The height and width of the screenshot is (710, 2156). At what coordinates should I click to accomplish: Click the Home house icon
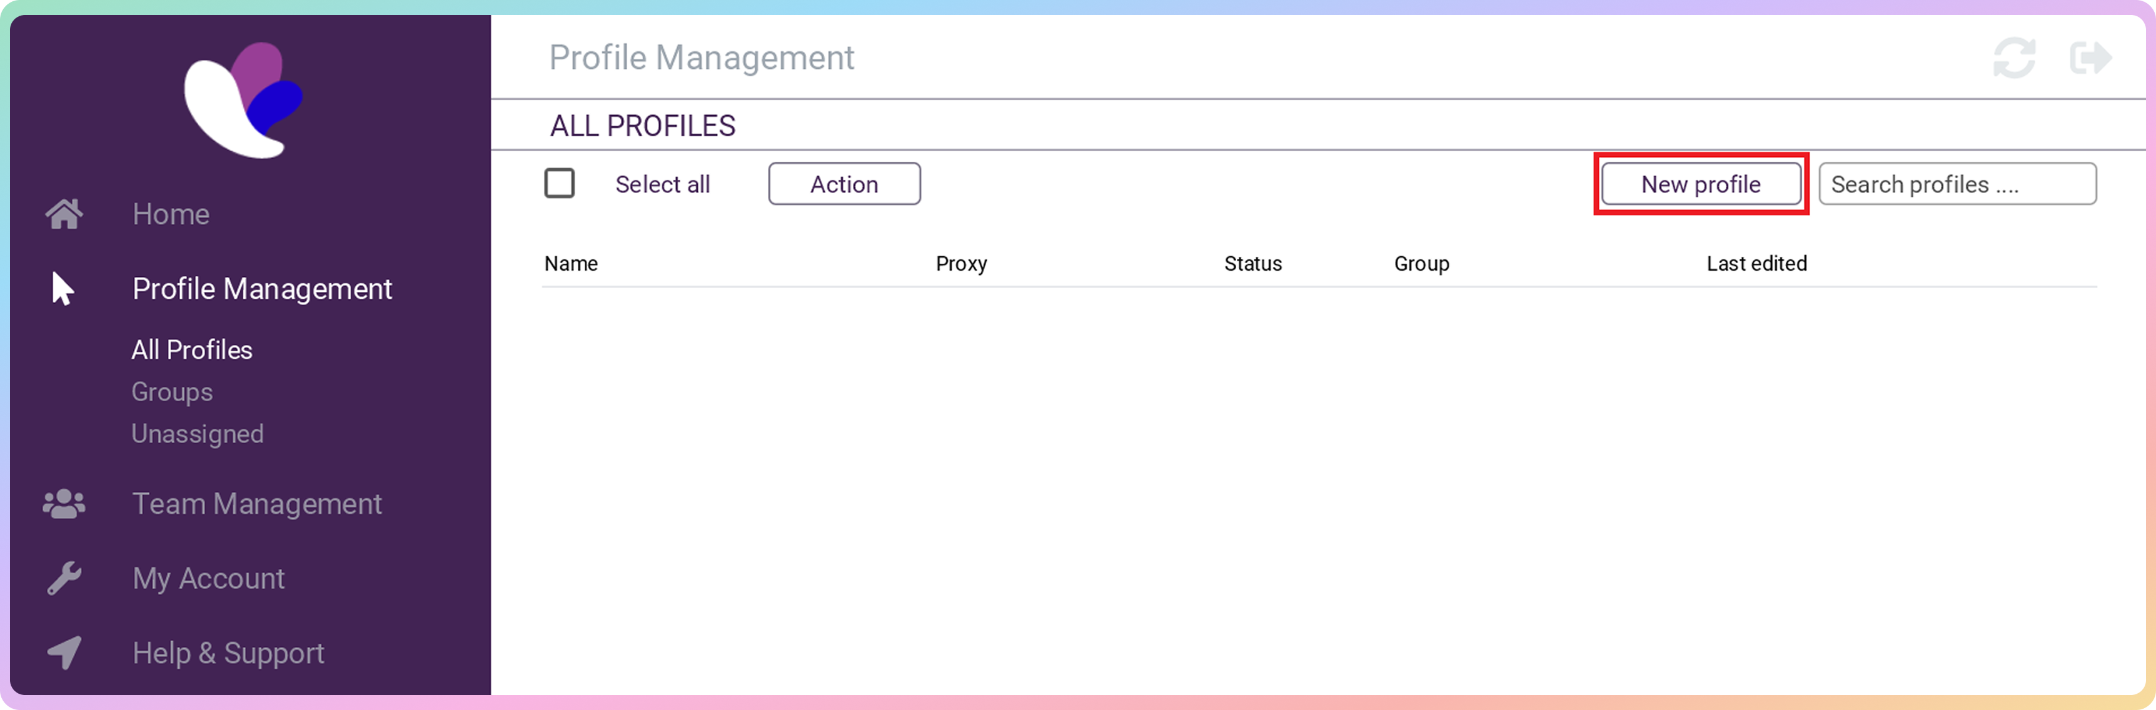click(64, 214)
